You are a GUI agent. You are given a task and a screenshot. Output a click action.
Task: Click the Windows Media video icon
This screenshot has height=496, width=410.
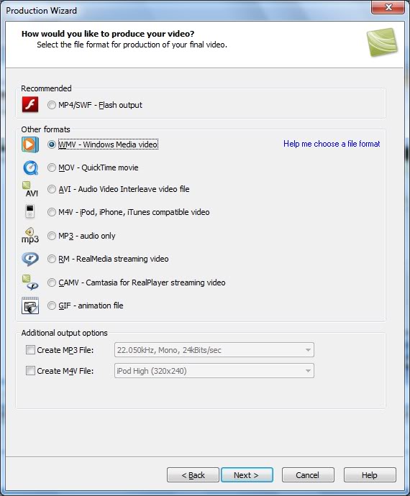pos(30,144)
